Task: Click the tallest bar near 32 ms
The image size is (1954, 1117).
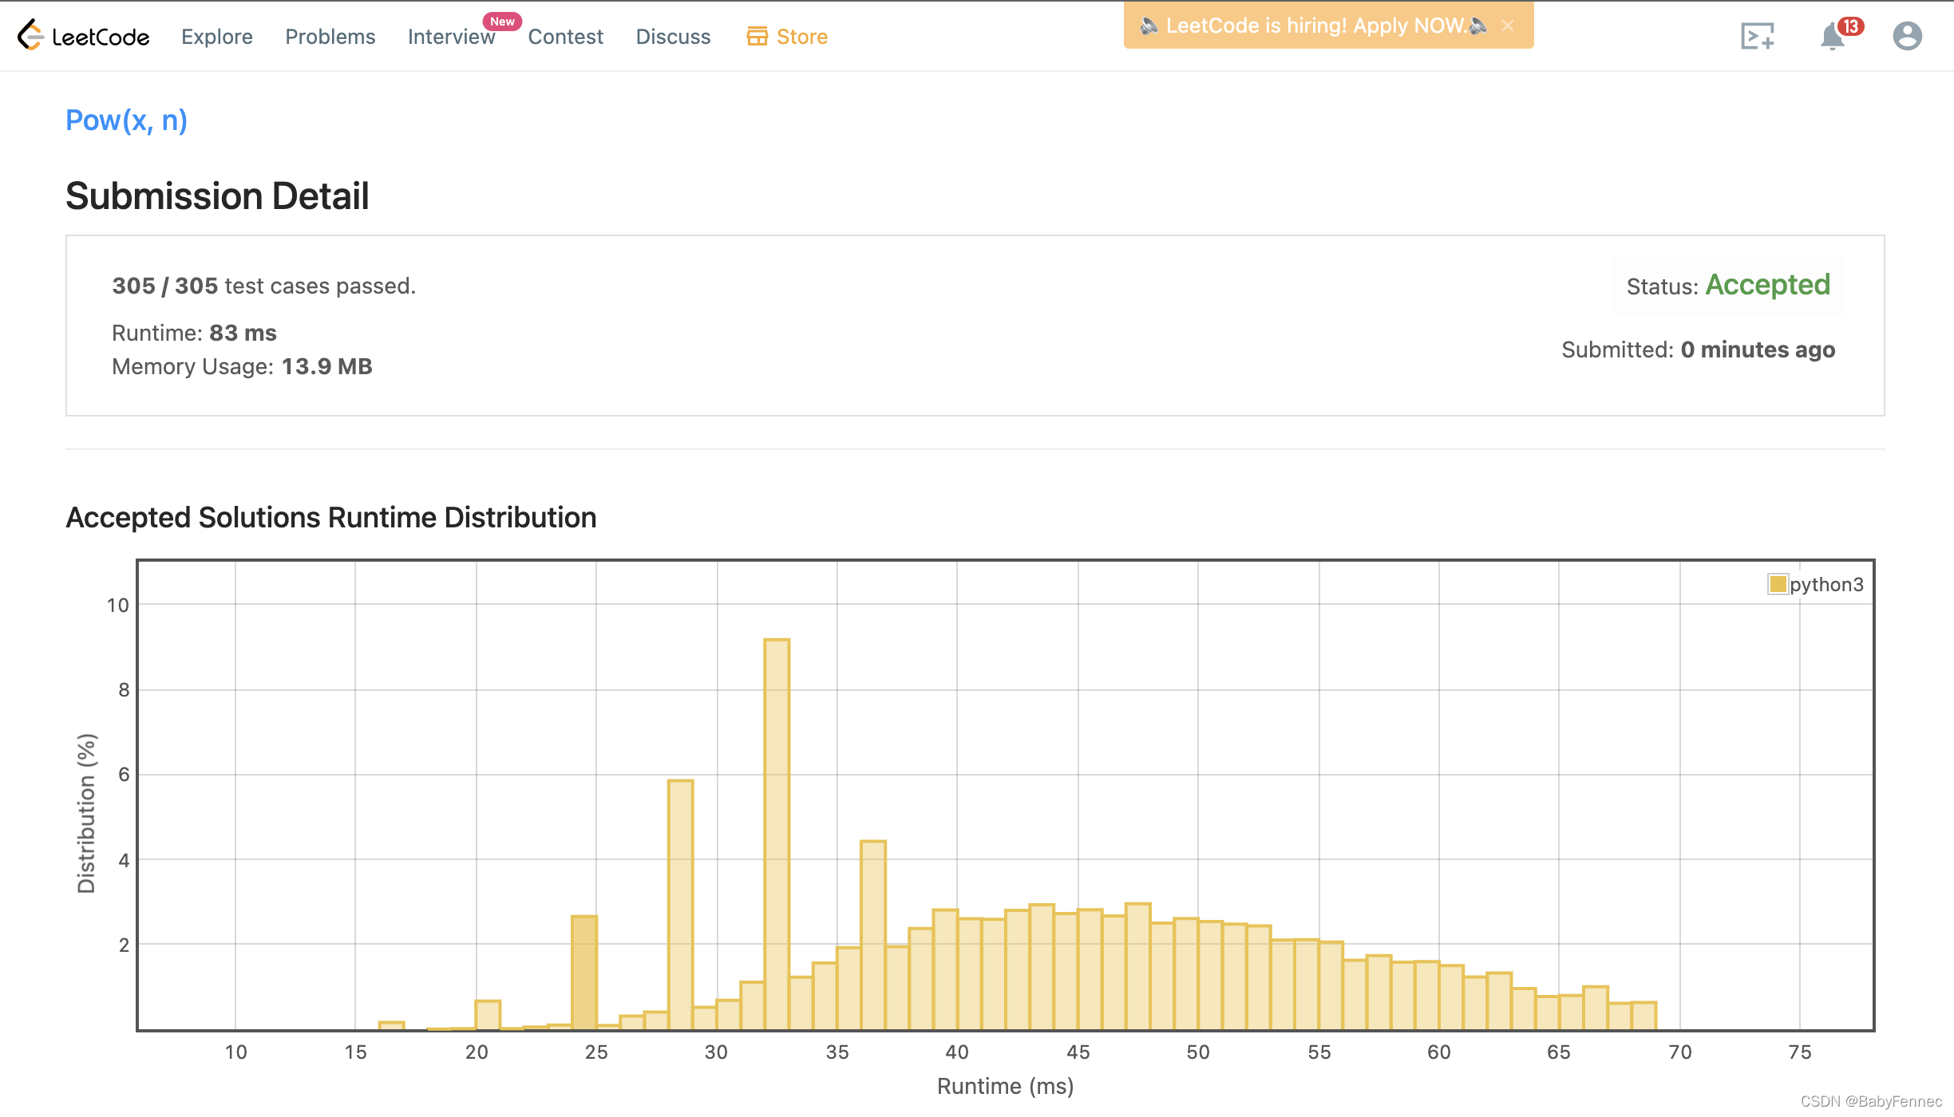Action: pyautogui.click(x=776, y=834)
